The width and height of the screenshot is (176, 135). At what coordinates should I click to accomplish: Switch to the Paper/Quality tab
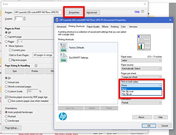click(93, 27)
